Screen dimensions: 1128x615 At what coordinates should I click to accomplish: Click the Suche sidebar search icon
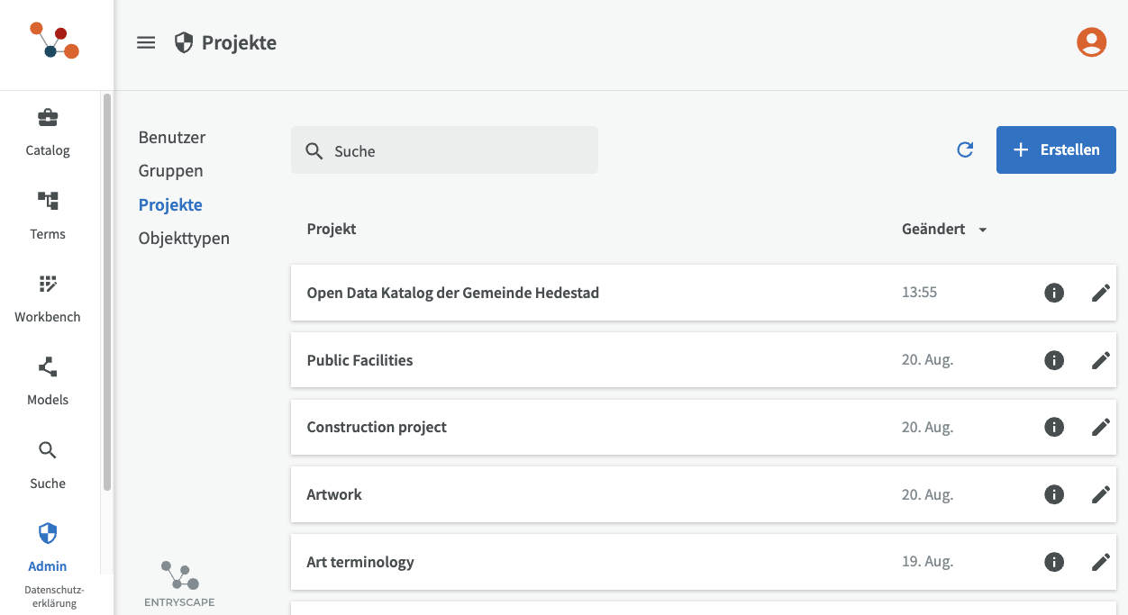48,450
